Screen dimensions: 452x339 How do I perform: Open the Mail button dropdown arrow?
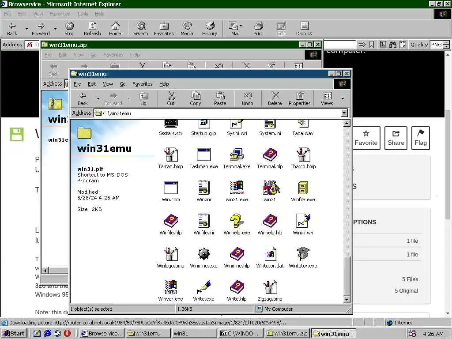pos(241,26)
